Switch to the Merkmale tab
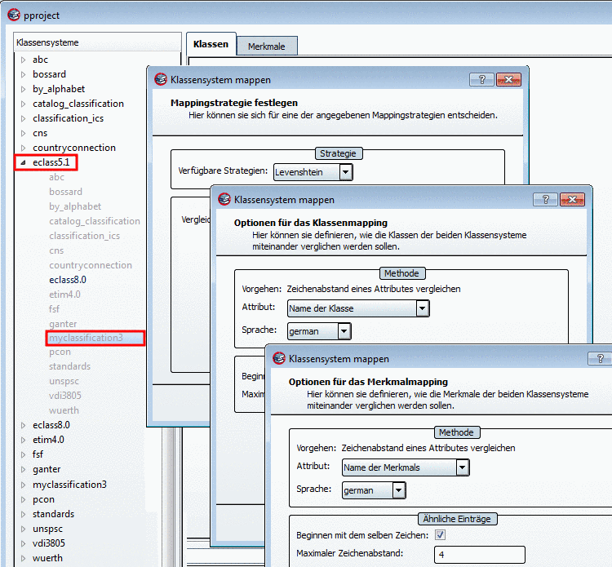The width and height of the screenshot is (612, 567). coord(267,47)
